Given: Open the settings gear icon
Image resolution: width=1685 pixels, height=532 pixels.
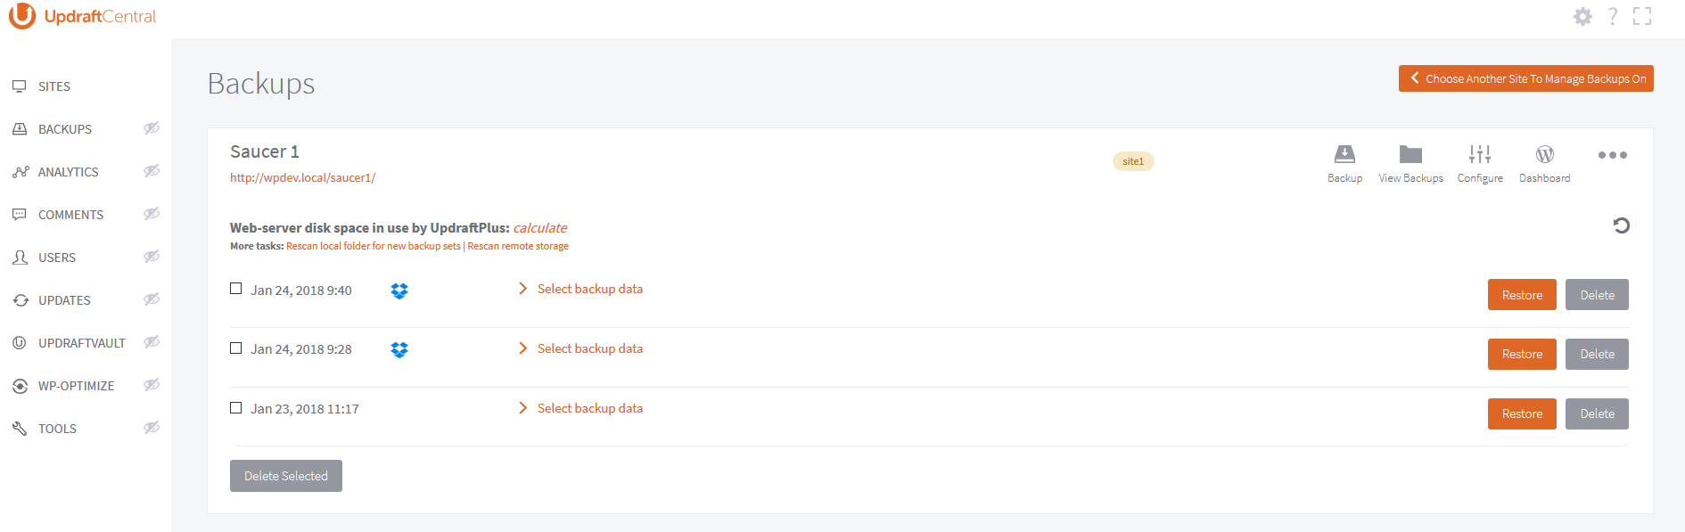Looking at the screenshot, I should 1582,16.
